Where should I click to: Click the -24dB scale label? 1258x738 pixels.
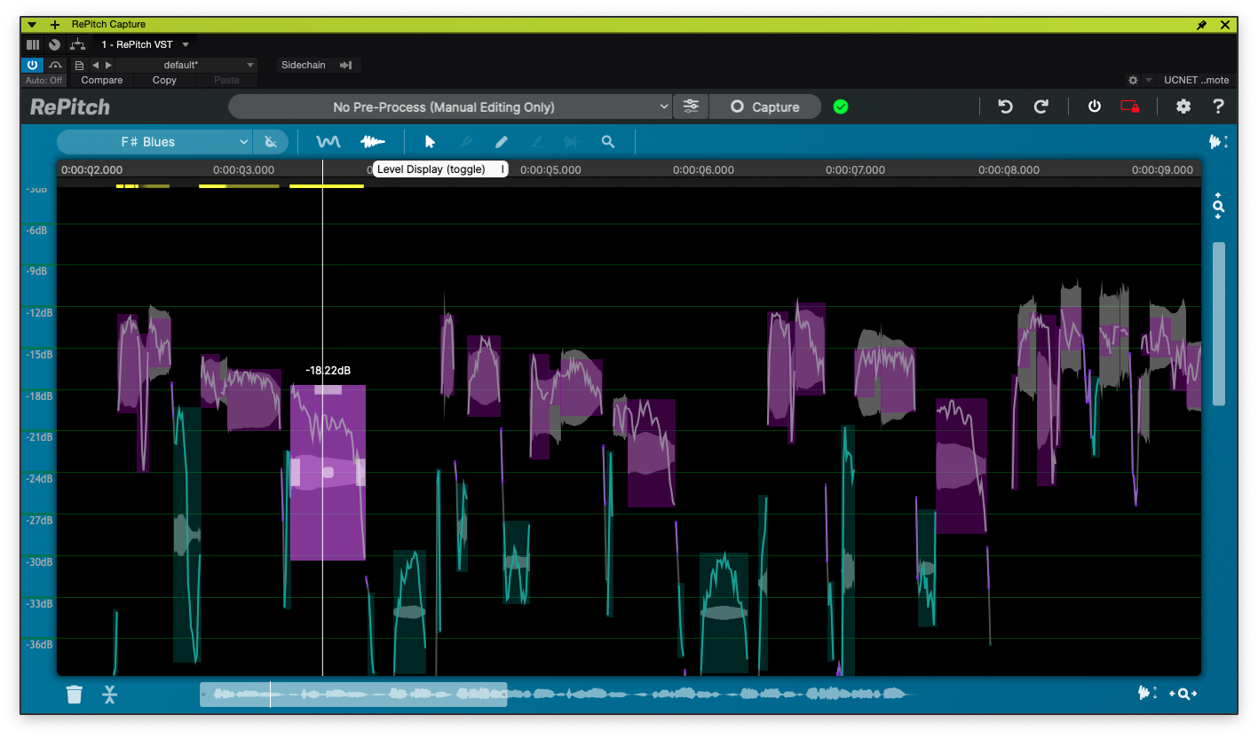pos(40,478)
